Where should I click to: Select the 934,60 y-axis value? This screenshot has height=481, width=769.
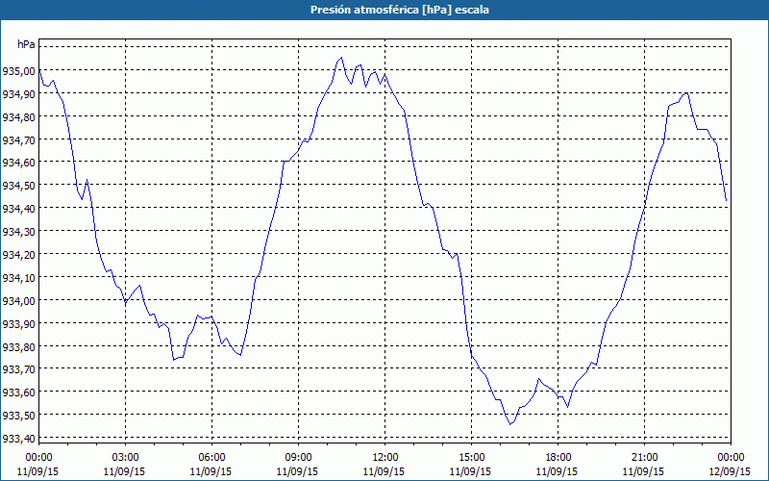tap(18, 163)
